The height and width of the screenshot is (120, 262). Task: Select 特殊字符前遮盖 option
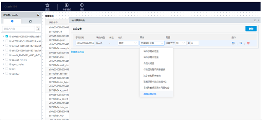coord(156,51)
